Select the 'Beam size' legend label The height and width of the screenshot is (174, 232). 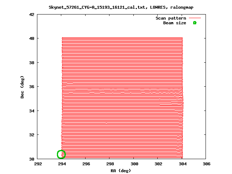pos(175,23)
